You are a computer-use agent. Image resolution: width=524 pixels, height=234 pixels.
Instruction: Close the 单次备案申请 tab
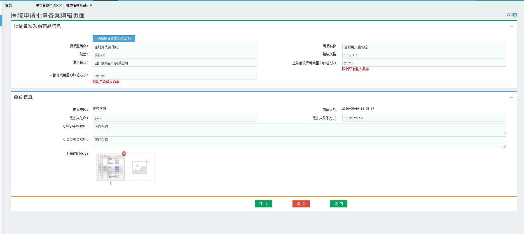(x=60, y=5)
